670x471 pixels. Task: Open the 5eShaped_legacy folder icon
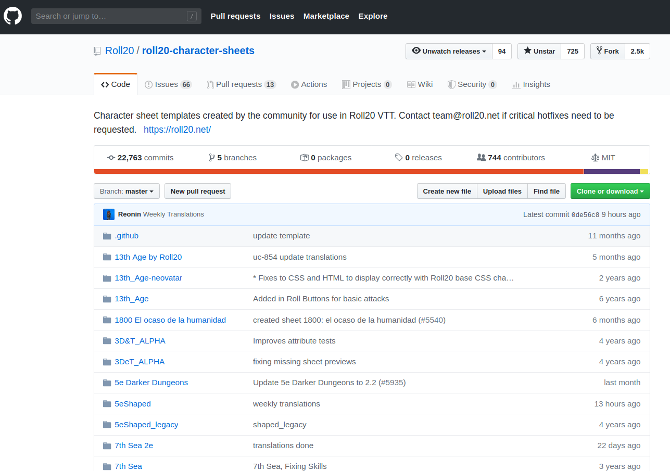(x=107, y=425)
